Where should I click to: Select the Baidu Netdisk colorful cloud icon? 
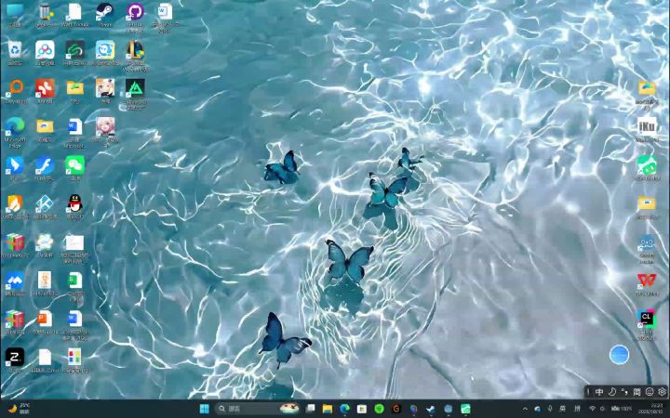[x=45, y=50]
